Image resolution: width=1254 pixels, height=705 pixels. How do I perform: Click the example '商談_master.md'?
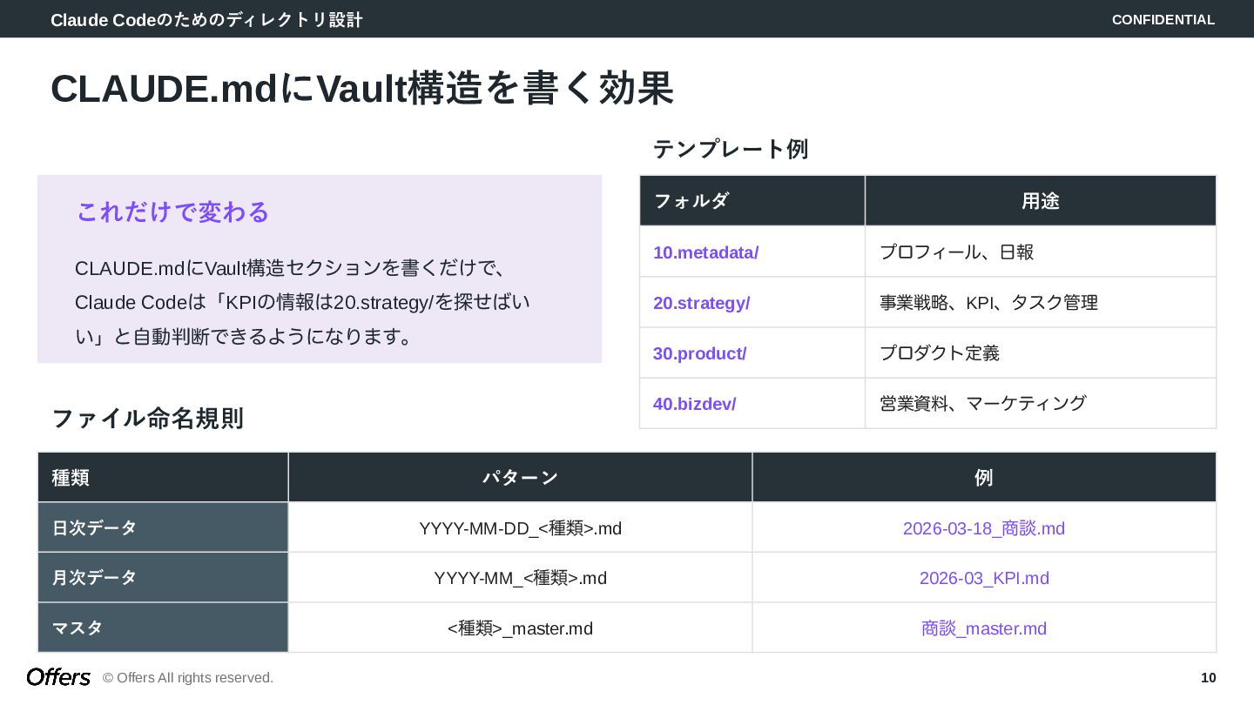coord(984,628)
